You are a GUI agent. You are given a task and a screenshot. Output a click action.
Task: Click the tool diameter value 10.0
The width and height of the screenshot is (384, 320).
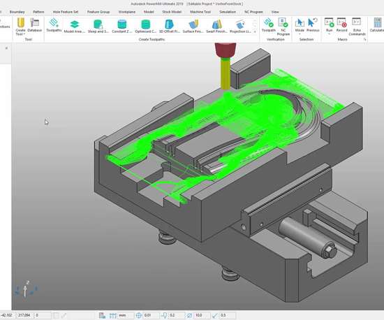[x=202, y=315]
